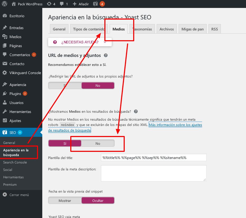Open the Migas de pan tab
This screenshot has height=218, width=246.
(193, 29)
